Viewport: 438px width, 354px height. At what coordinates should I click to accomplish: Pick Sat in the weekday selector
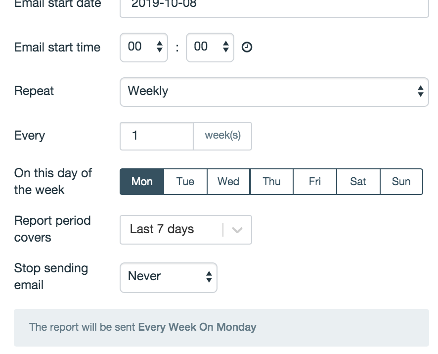point(358,182)
